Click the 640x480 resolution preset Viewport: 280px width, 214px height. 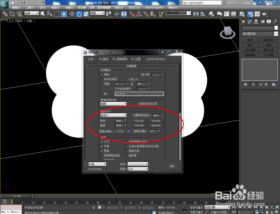click(139, 125)
